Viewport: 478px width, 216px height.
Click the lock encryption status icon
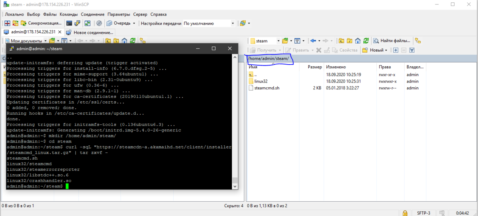pos(405,213)
